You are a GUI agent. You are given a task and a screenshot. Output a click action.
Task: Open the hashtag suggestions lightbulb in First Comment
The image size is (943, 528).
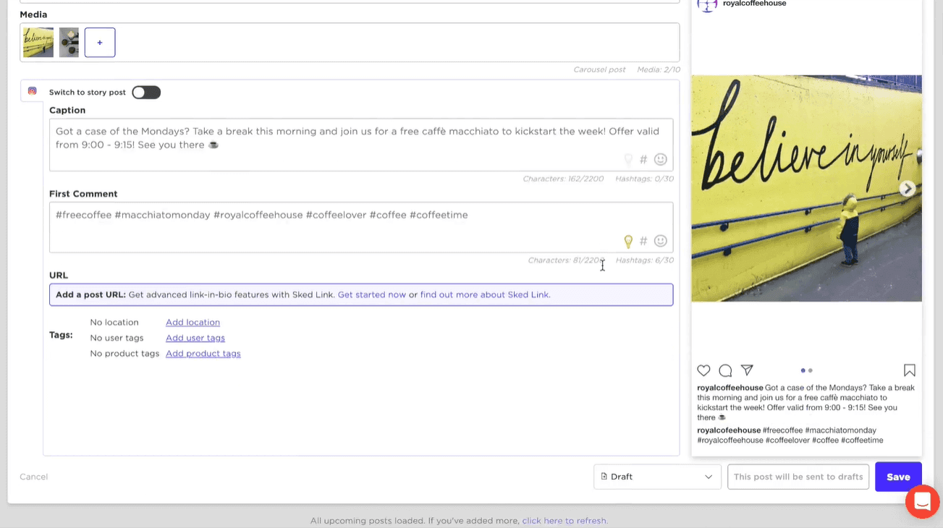[x=628, y=241]
